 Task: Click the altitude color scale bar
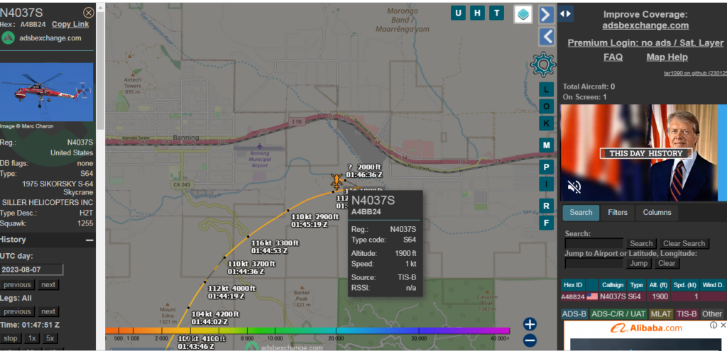pos(307,330)
